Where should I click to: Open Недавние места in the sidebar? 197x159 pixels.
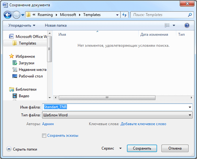(x=30, y=70)
